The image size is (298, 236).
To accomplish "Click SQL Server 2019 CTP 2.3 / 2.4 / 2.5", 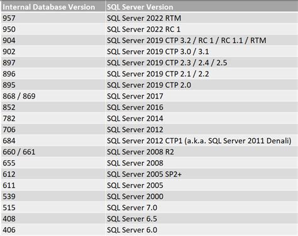I will pos(202,63).
